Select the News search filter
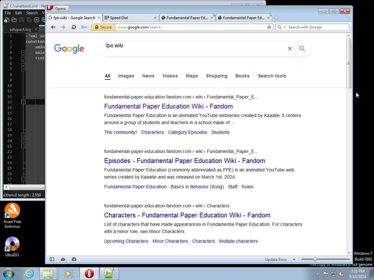The image size is (374, 280). click(x=148, y=76)
